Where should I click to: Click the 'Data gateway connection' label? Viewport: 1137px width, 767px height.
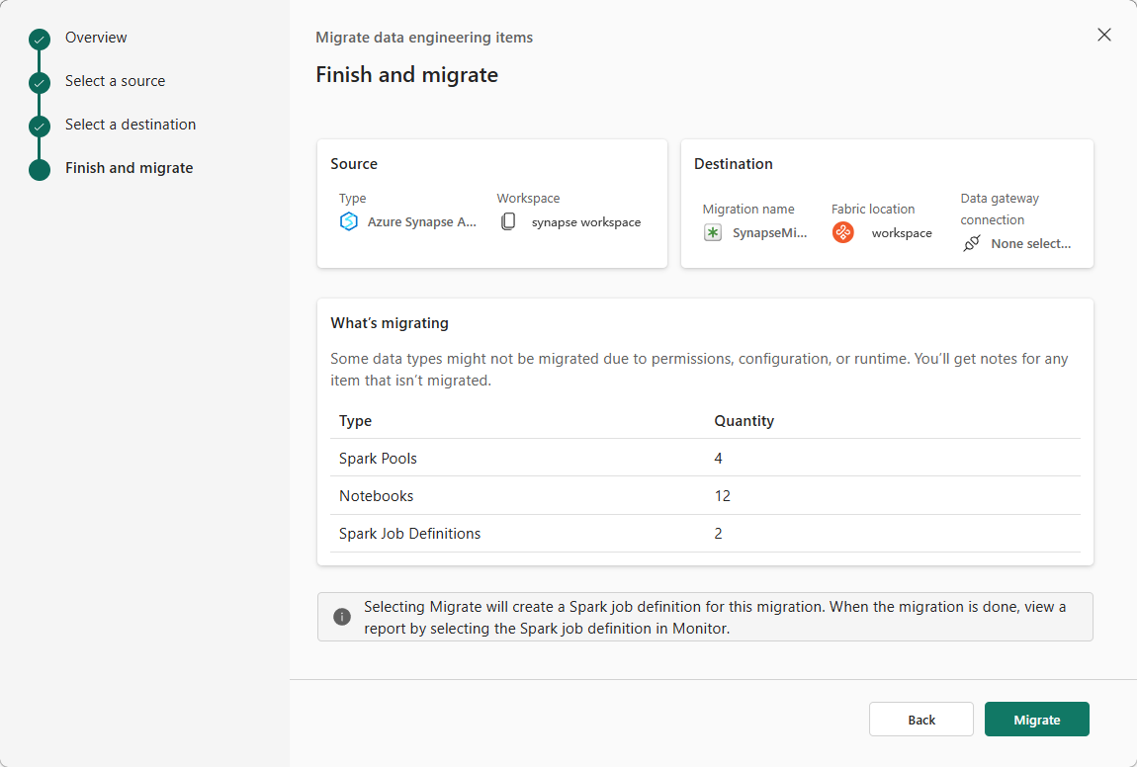point(1000,209)
